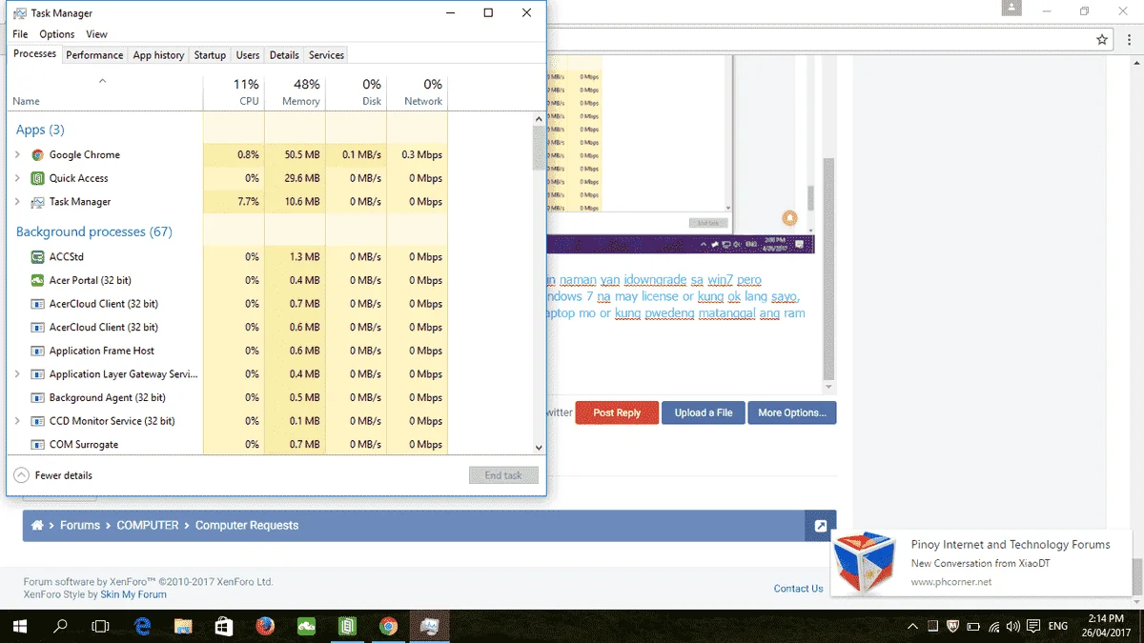Switch to the App history tab
The height and width of the screenshot is (643, 1144).
coord(158,55)
